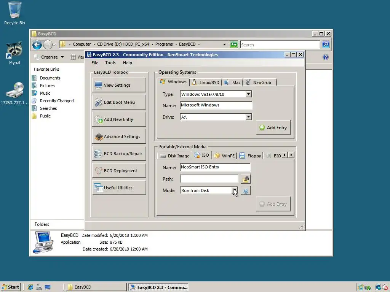This screenshot has height=292, width=390.
Task: Expand the address bar history dropdown
Action: tap(224, 44)
